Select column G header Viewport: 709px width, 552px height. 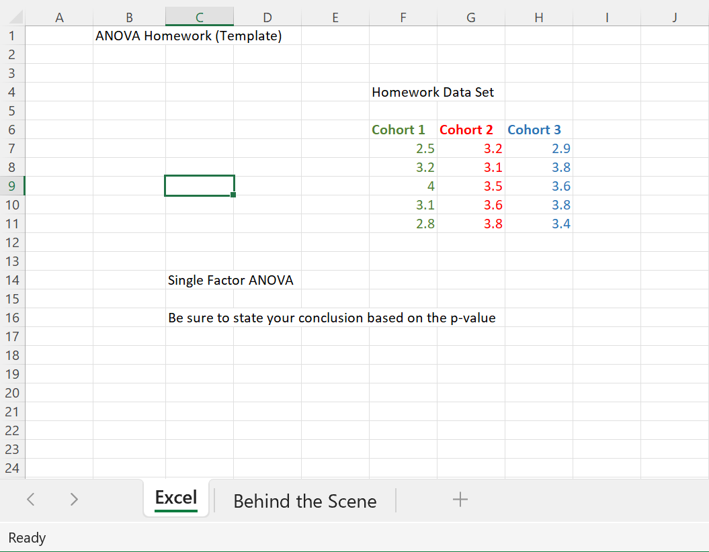(x=470, y=17)
